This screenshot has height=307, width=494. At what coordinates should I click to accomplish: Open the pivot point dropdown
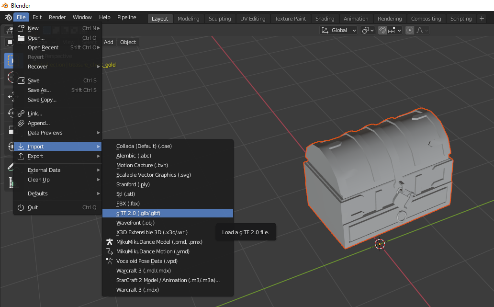[x=368, y=30]
